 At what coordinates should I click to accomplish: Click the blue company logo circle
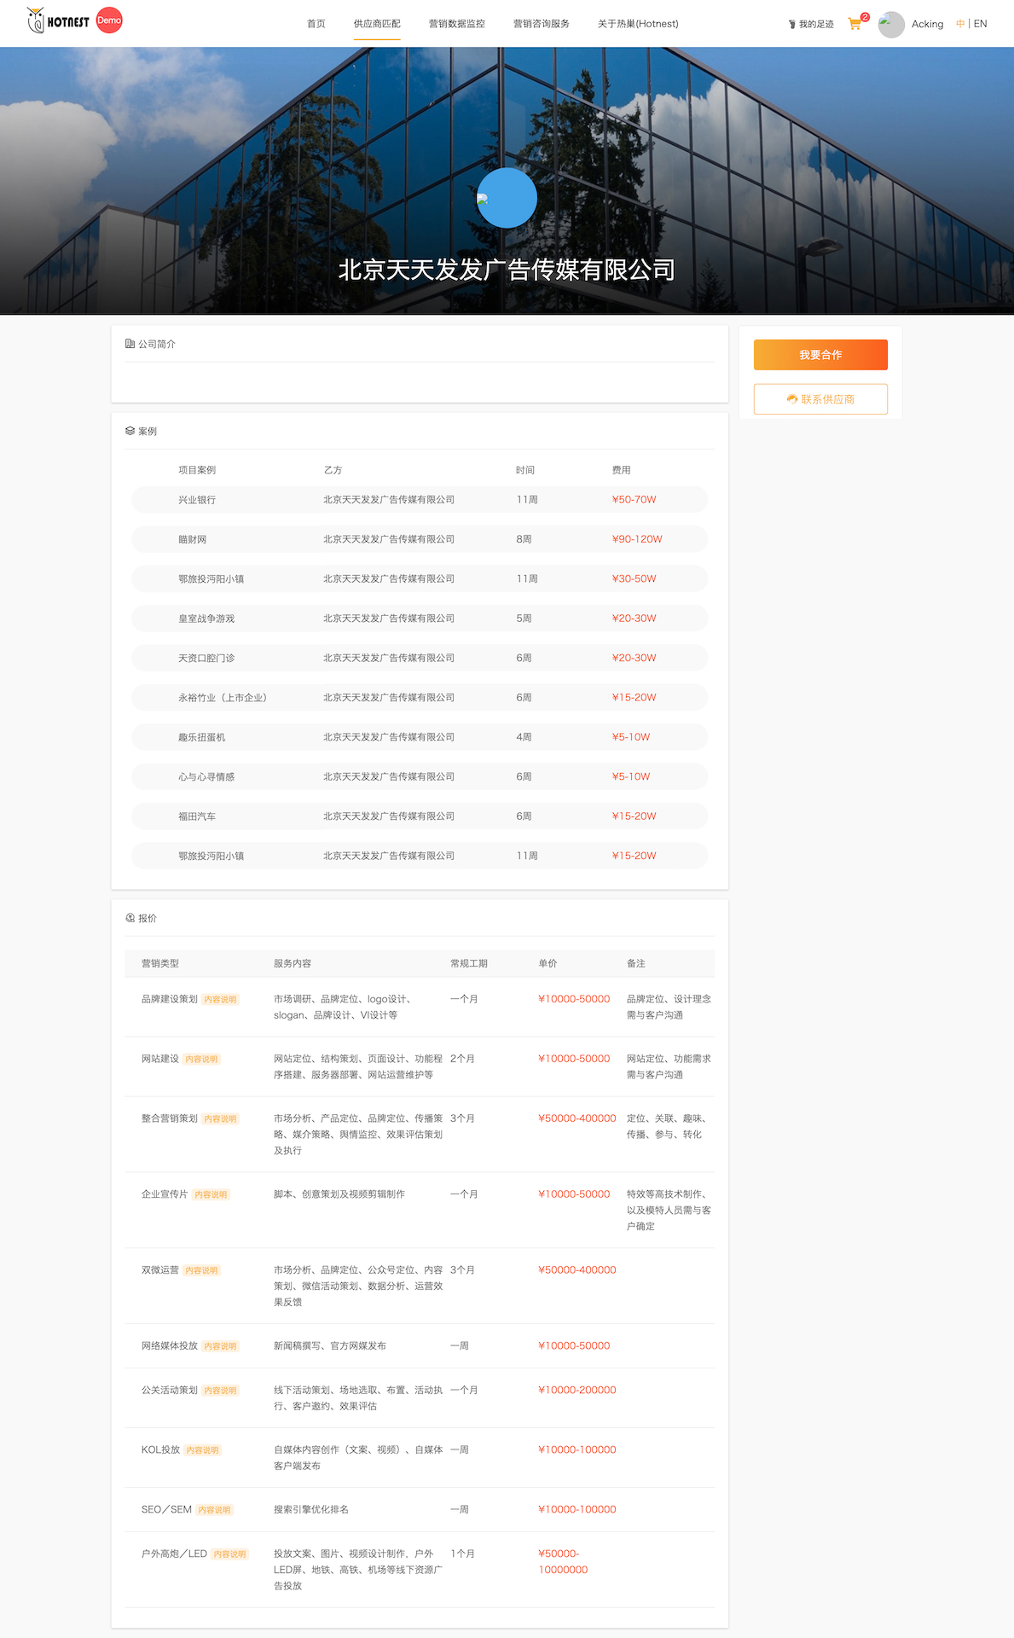[x=507, y=198]
